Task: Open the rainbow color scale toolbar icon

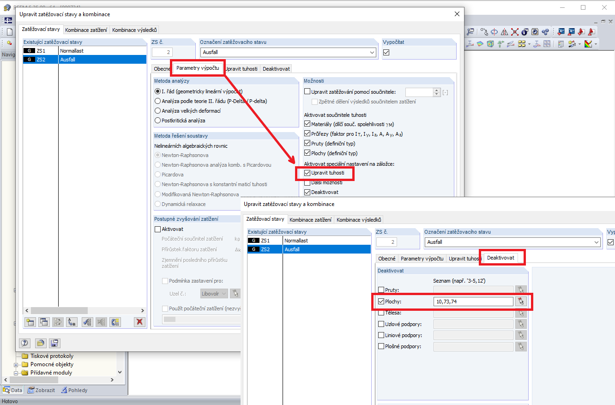Action: point(587,44)
